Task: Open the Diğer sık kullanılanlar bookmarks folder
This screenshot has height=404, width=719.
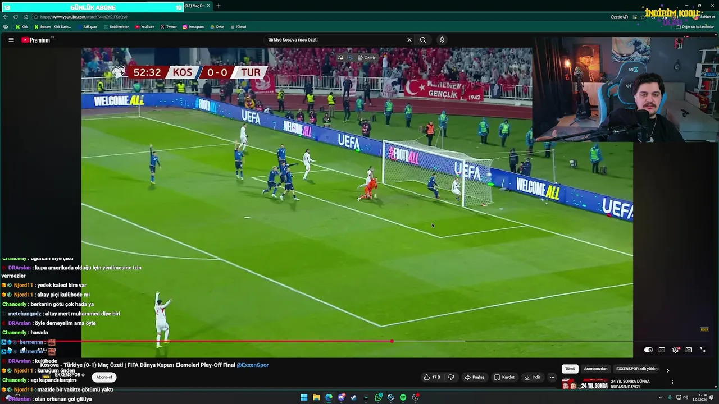Action: coord(695,27)
